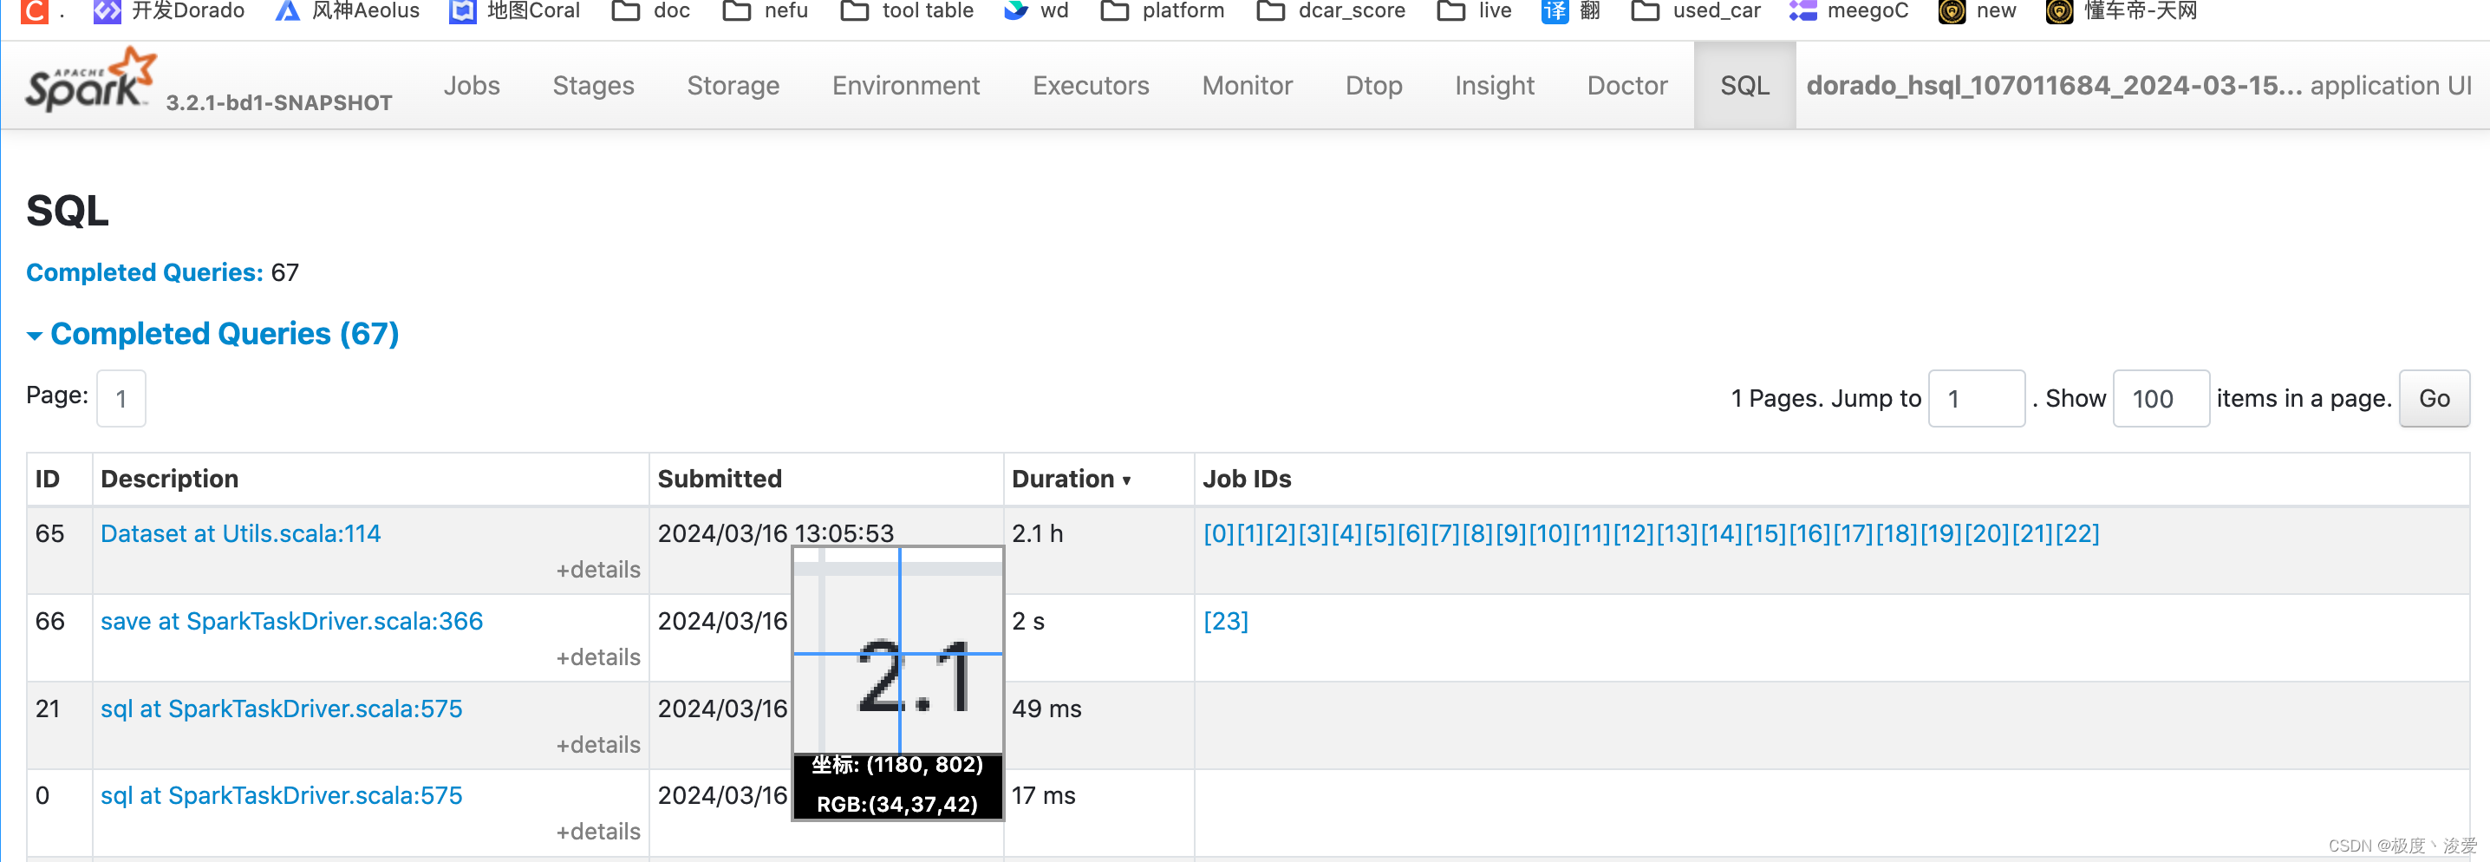Open save at SparkTaskDriver.scala:366 query
The width and height of the screenshot is (2490, 862).
(x=291, y=622)
